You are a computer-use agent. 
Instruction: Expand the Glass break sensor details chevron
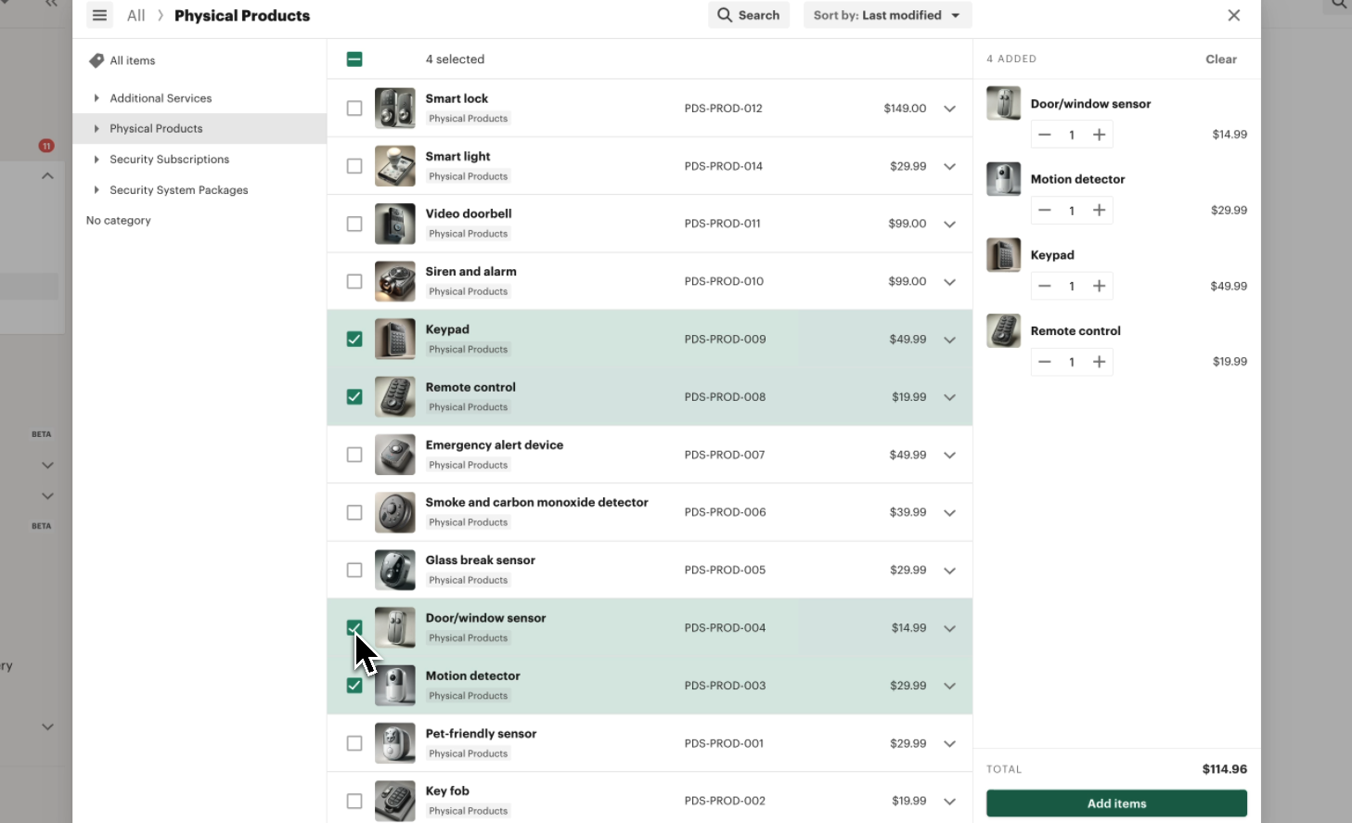949,571
